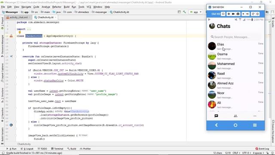This screenshot has width=275, height=155.
Task: Open the chat with Ali
Action: pyautogui.click(x=235, y=105)
